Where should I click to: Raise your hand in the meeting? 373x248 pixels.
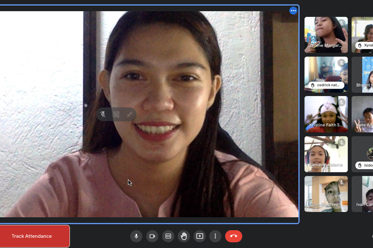tap(184, 236)
